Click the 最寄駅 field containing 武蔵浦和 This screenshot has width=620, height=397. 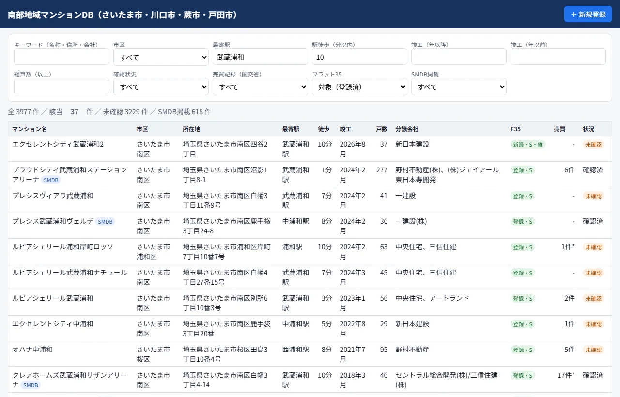pyautogui.click(x=260, y=57)
